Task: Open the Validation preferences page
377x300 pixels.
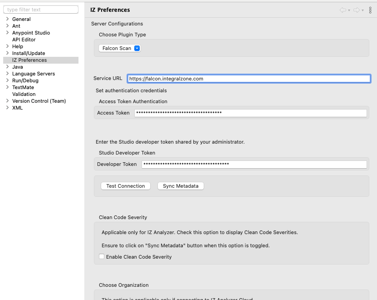Action: pos(24,94)
